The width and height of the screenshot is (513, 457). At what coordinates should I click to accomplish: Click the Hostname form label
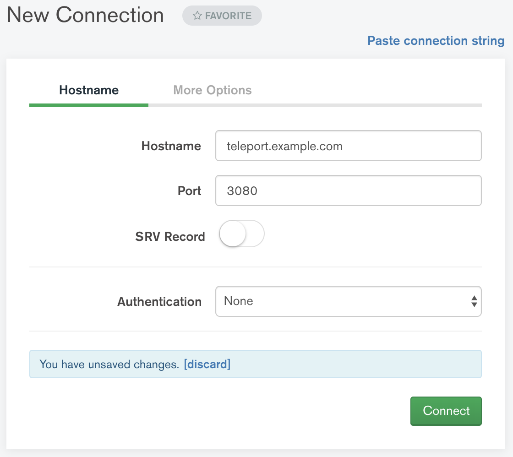tap(171, 146)
